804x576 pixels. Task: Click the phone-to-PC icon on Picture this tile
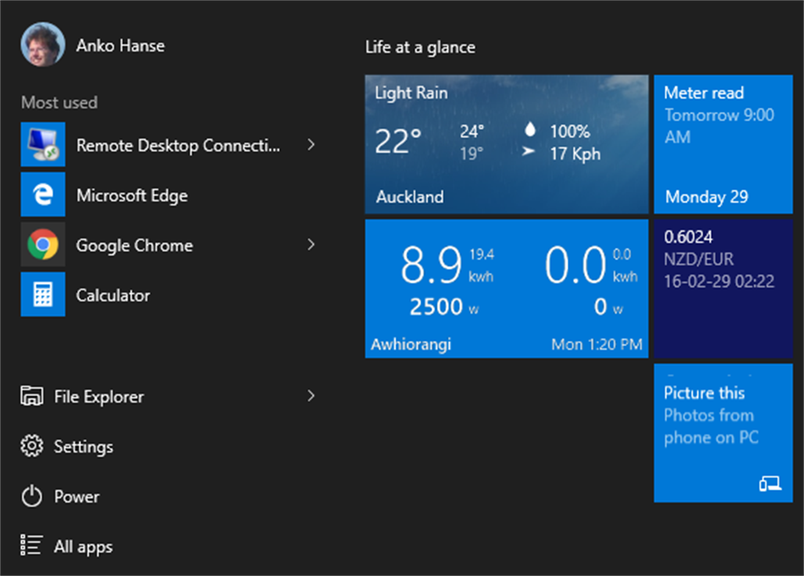[x=769, y=483]
